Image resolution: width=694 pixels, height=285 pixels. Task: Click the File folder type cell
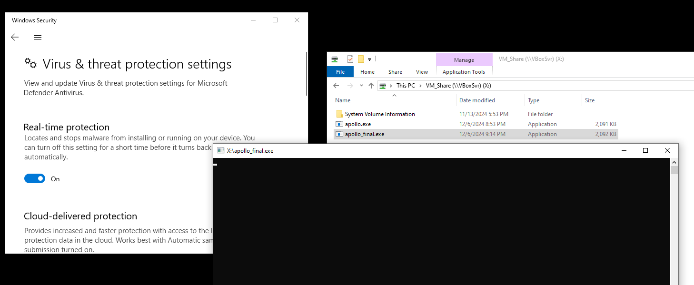pos(541,114)
